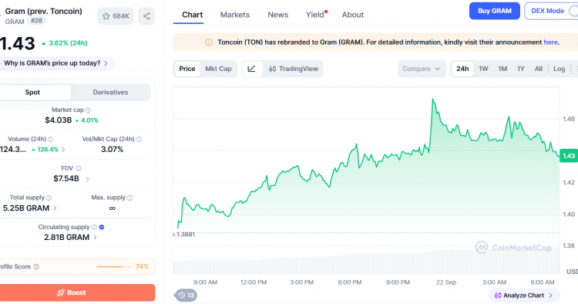The image size is (578, 304).
Task: Open the About tab
Action: click(x=353, y=15)
